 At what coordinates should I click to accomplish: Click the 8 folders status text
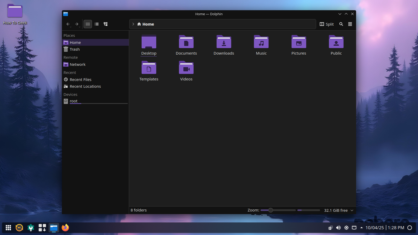pos(138,210)
